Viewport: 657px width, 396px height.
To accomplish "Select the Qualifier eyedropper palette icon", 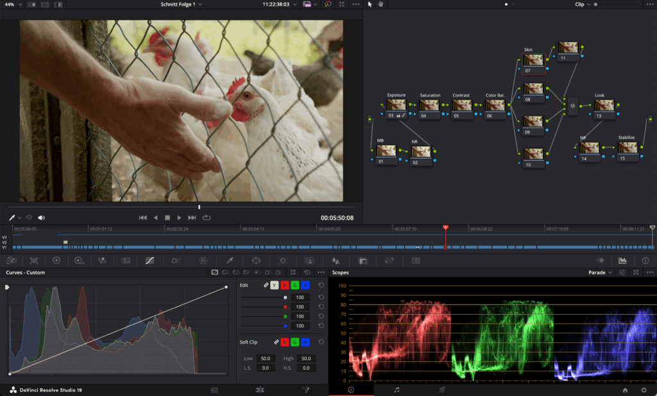I will (x=230, y=261).
